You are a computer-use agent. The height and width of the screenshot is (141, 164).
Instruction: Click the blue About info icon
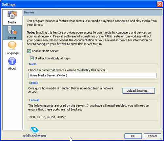[12, 61]
